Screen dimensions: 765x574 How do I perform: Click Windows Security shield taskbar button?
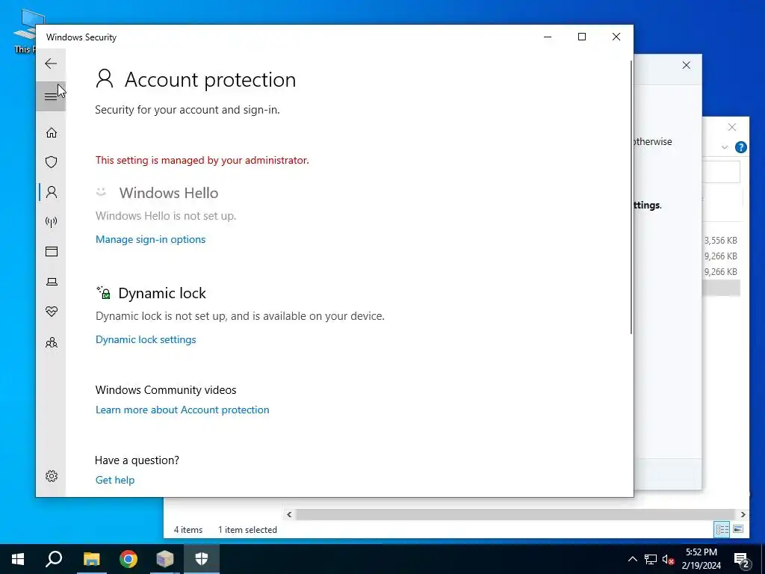point(202,559)
